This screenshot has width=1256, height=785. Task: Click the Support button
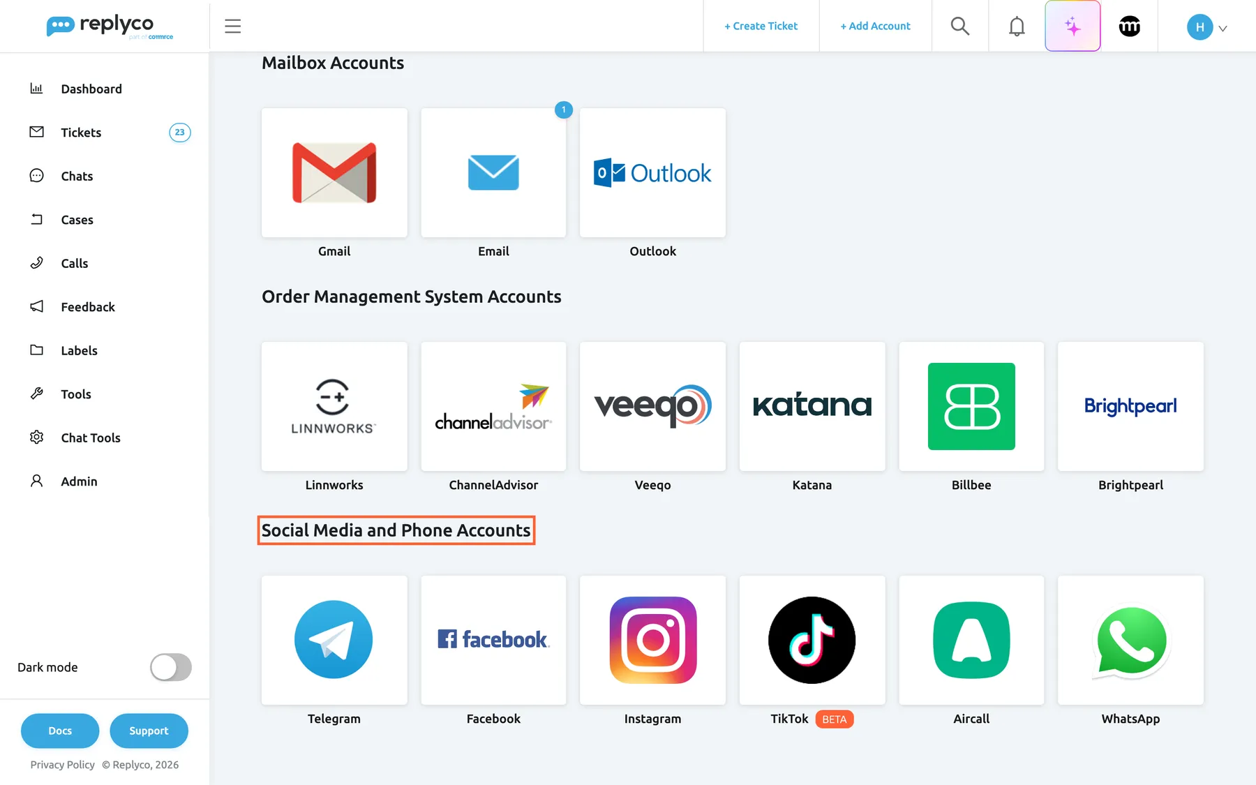pos(149,731)
